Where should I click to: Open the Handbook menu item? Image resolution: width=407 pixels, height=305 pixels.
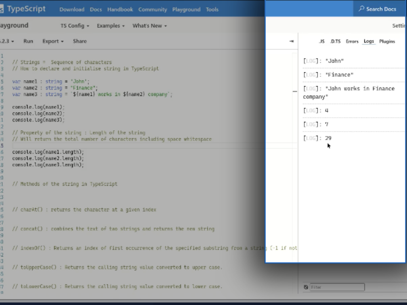120,9
